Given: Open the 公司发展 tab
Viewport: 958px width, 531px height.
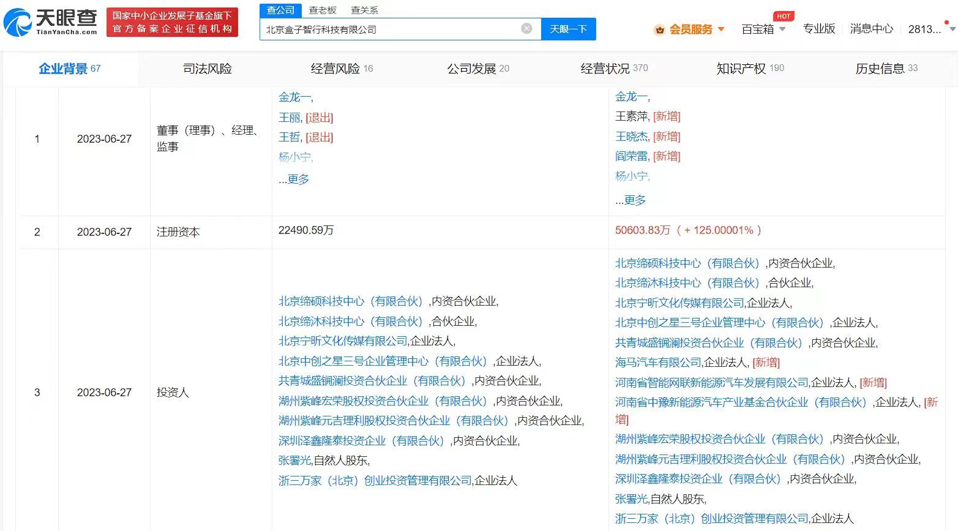Looking at the screenshot, I should (478, 69).
